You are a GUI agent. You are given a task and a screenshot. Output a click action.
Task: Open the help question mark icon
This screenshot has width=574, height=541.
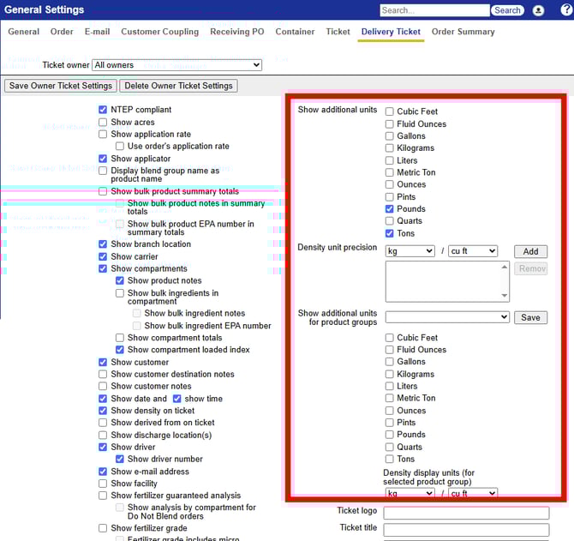(x=565, y=10)
